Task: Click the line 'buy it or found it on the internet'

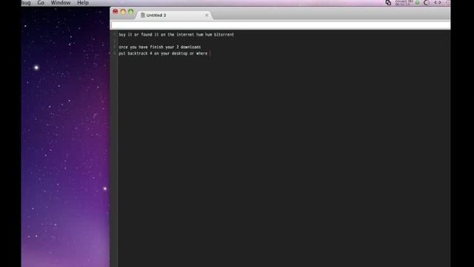Action: [x=176, y=35]
